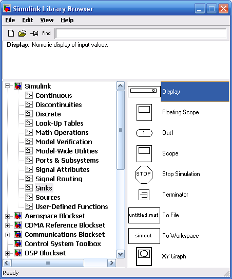Expand the Aerospace Blockset node
This screenshot has height=279, width=232.
click(7, 216)
